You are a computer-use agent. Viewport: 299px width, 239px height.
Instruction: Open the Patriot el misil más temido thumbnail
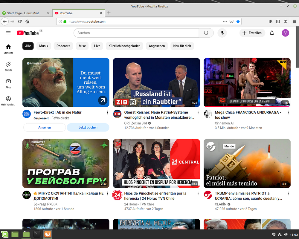[x=247, y=163]
